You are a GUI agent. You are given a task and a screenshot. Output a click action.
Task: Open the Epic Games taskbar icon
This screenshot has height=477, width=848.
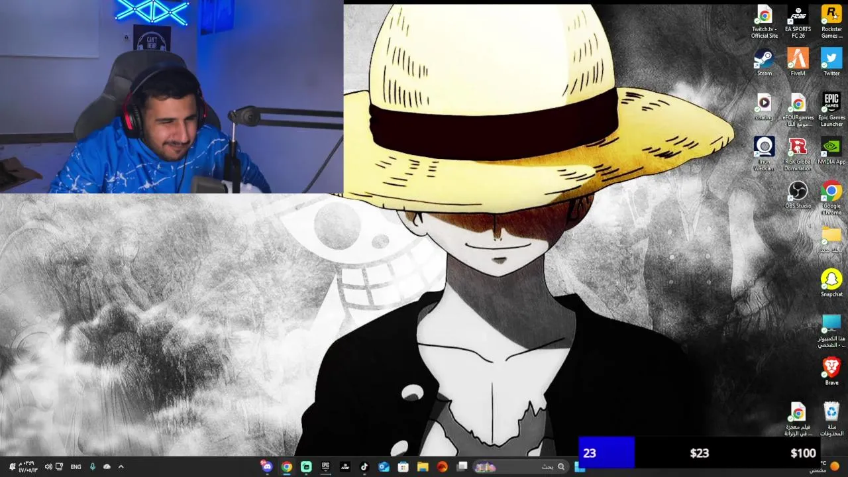[x=325, y=466]
